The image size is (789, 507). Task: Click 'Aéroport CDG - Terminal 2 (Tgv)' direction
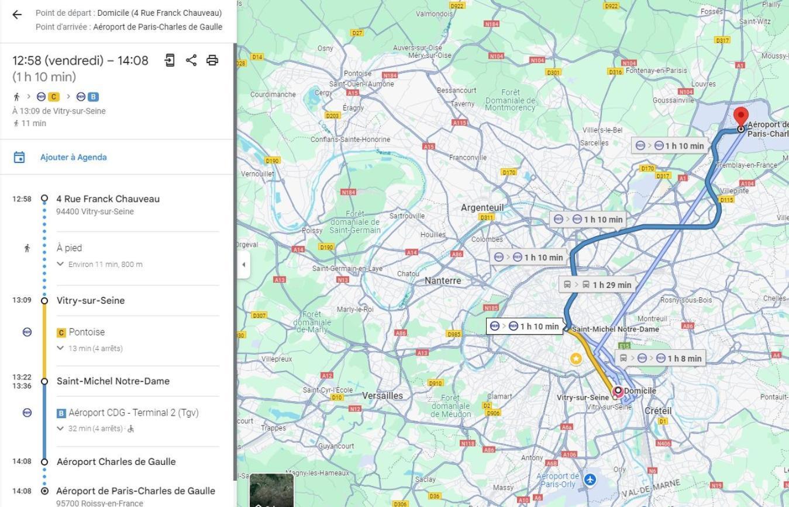pyautogui.click(x=134, y=412)
